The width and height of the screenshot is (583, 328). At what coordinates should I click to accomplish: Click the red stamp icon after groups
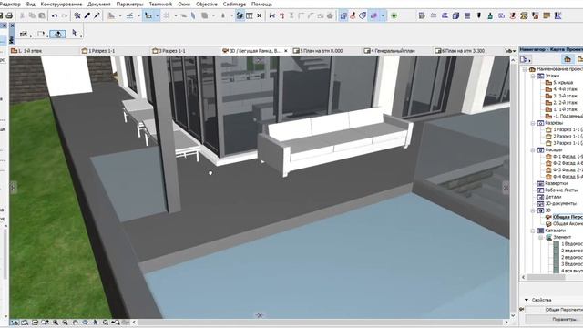(353, 15)
